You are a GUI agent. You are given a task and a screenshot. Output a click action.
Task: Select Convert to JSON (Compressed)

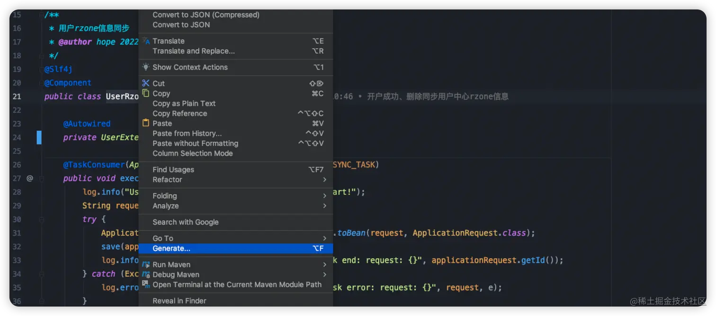click(x=236, y=15)
